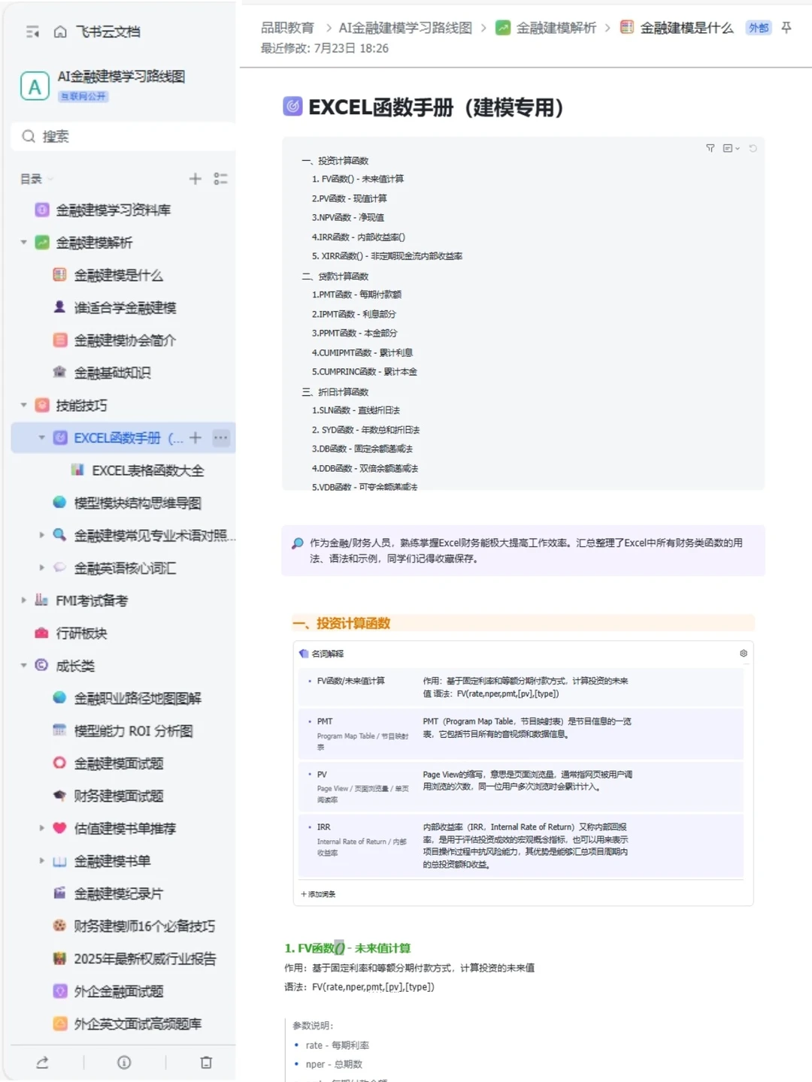The width and height of the screenshot is (812, 1082).
Task: Jump to 4.CUMIPMT函数 - 累计利息 entry
Action: point(362,352)
